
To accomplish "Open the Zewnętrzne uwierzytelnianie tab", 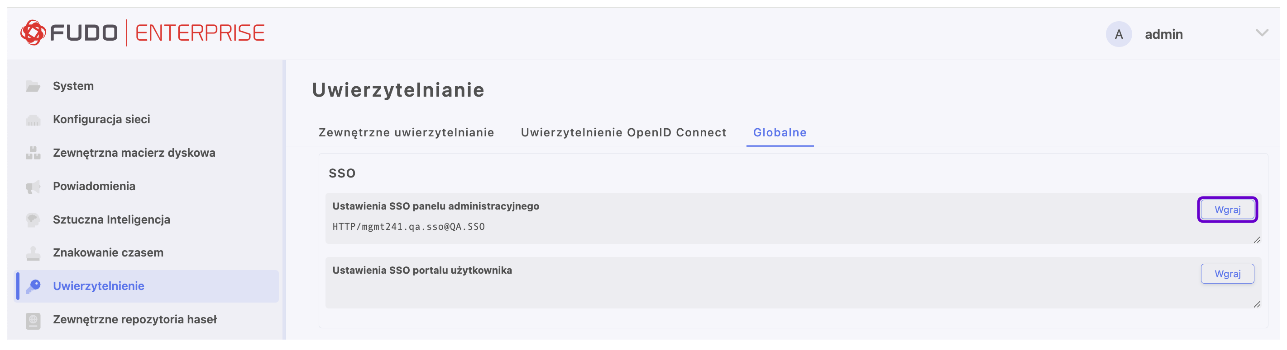I will 406,133.
